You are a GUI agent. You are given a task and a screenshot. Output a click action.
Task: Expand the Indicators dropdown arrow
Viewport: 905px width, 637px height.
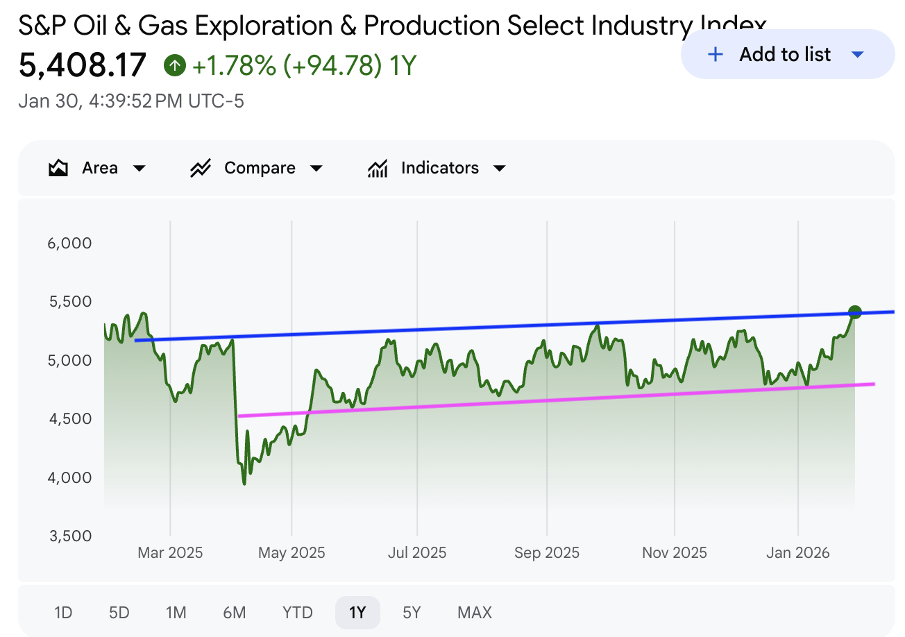(499, 168)
